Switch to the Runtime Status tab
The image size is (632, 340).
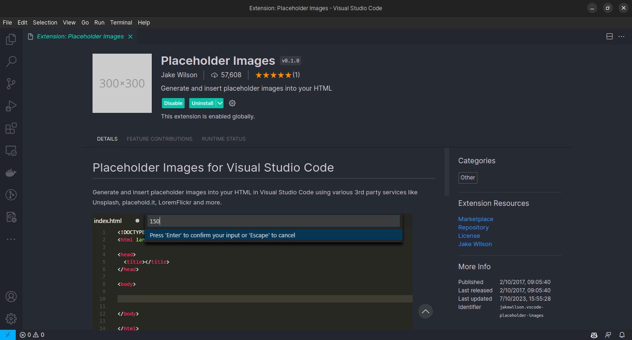coord(223,138)
